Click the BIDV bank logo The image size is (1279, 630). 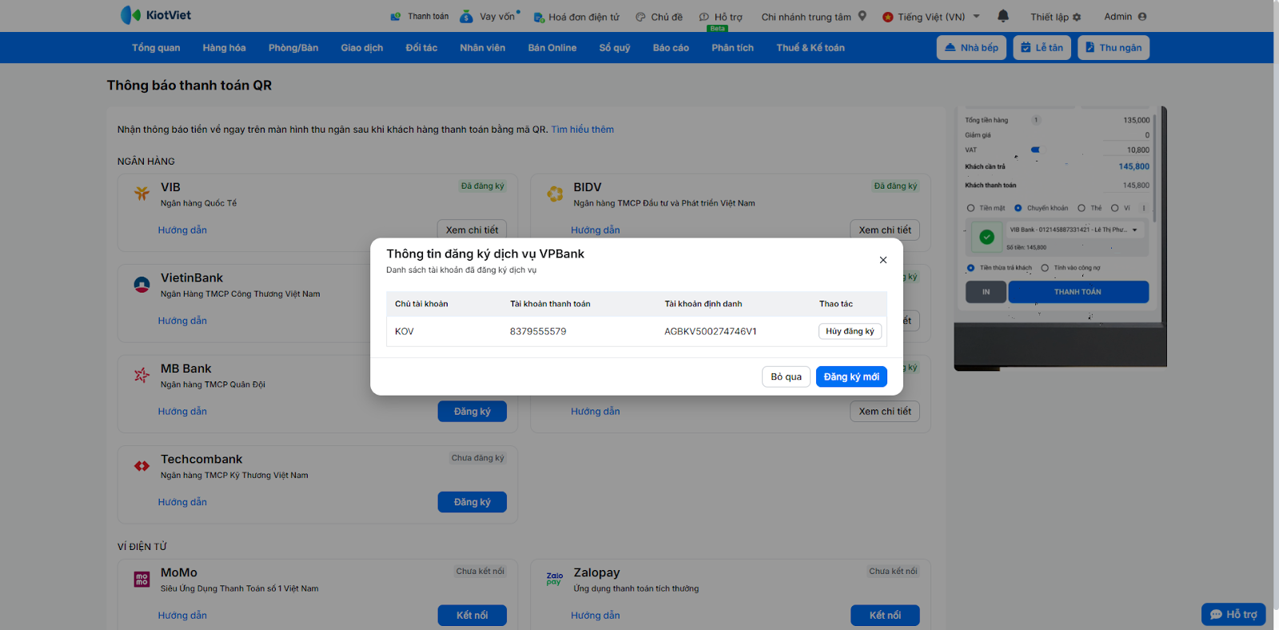555,193
